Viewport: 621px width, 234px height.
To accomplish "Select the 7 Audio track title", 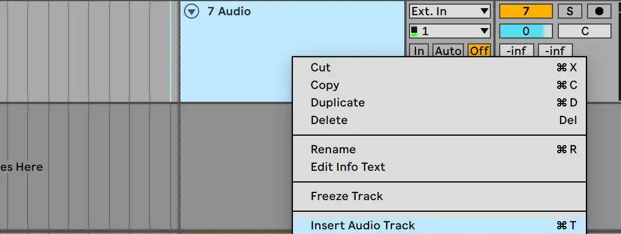I will tap(228, 11).
